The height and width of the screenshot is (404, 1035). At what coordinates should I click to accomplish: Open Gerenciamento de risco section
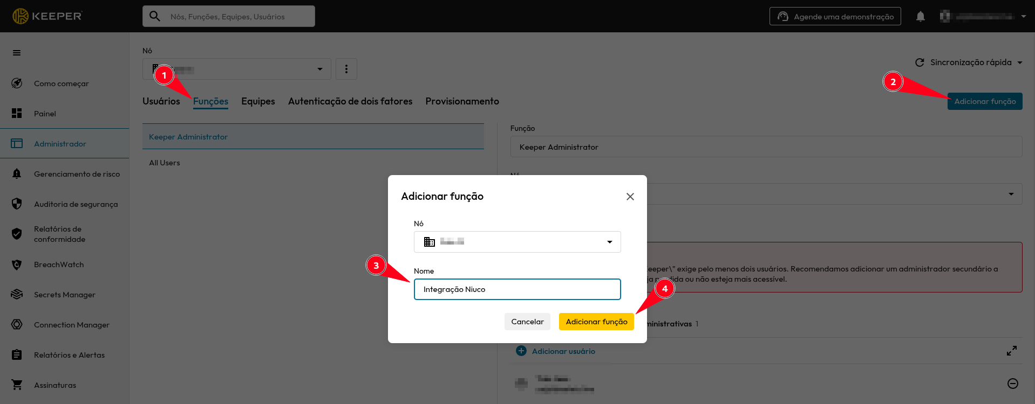point(65,174)
